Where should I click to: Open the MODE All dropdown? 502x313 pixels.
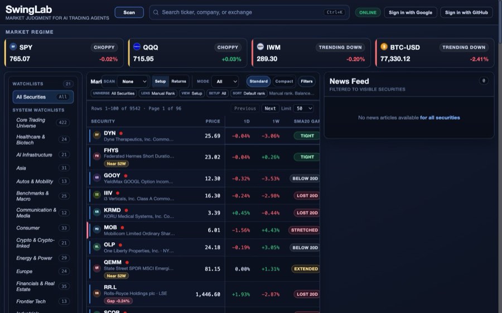225,81
